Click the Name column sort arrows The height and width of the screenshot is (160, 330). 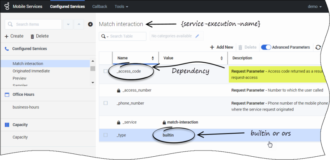pyautogui.click(x=153, y=58)
